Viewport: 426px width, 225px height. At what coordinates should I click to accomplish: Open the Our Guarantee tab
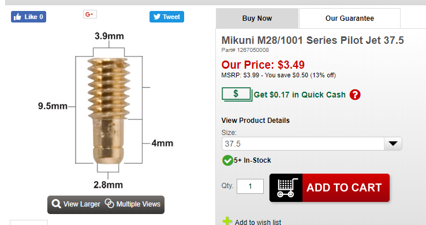(x=350, y=18)
